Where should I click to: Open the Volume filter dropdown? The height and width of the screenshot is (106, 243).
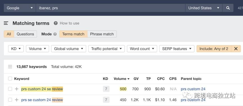click(37, 49)
